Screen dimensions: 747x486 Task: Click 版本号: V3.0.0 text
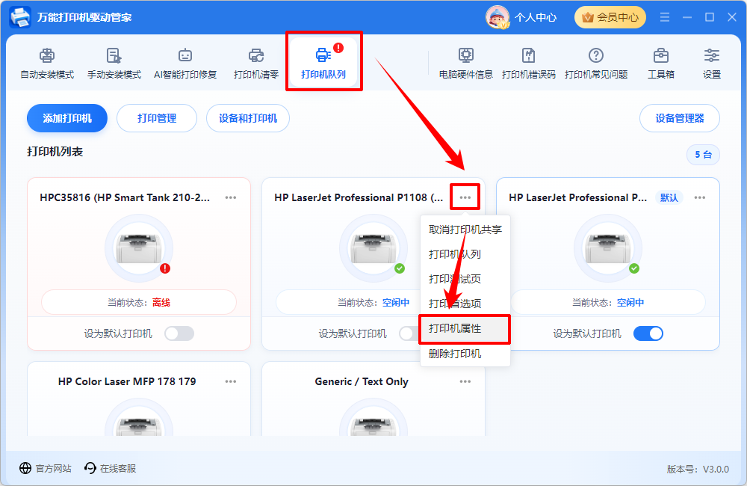pyautogui.click(x=698, y=470)
